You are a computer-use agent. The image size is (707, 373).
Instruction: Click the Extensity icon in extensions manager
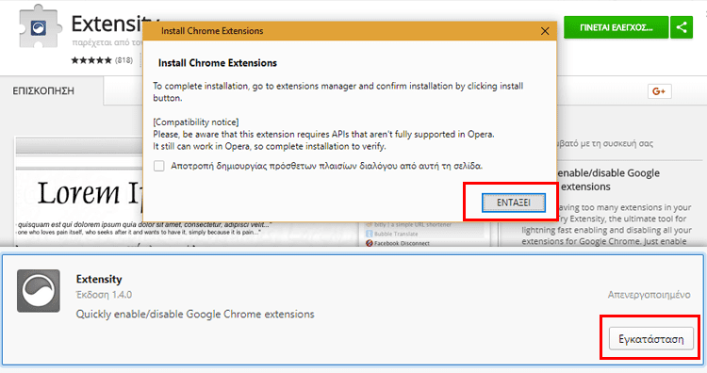click(x=39, y=291)
